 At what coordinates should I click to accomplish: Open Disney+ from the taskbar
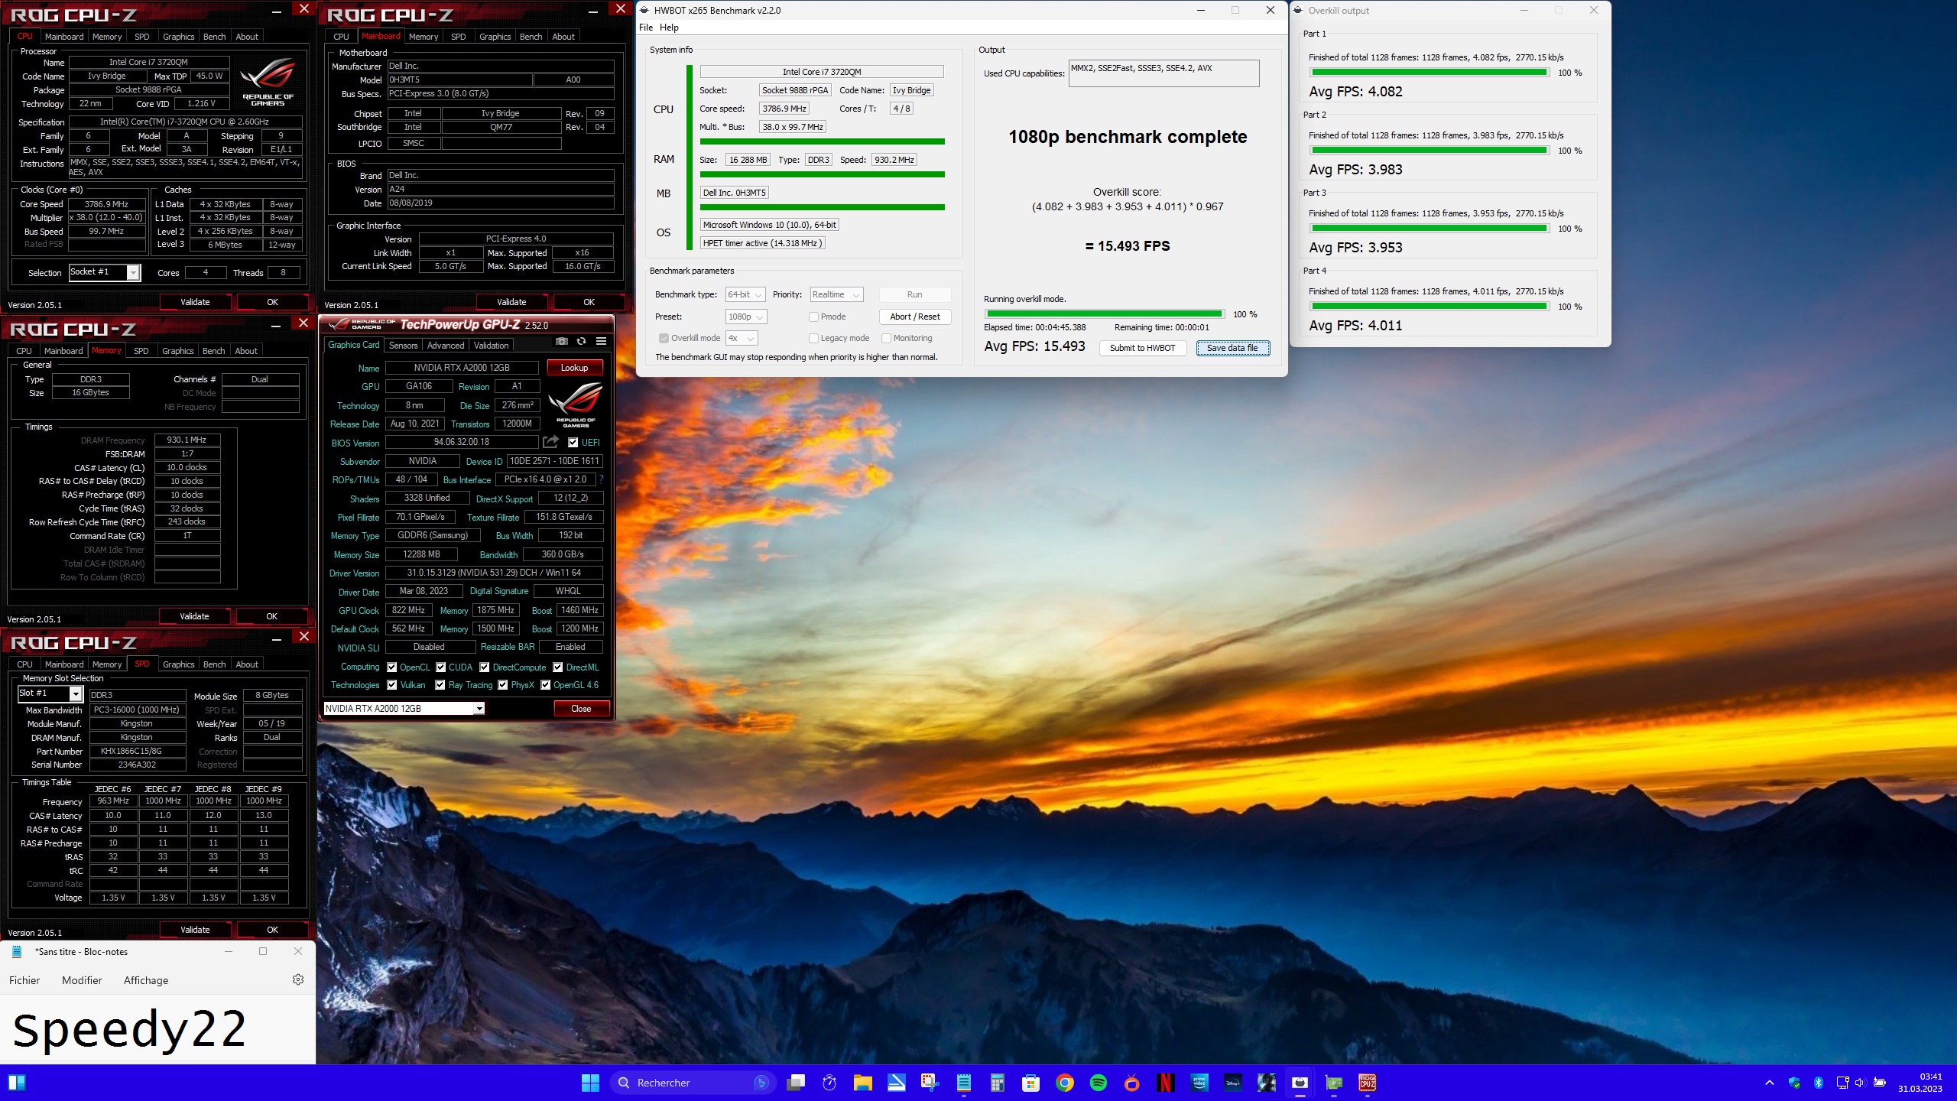pyautogui.click(x=1233, y=1083)
